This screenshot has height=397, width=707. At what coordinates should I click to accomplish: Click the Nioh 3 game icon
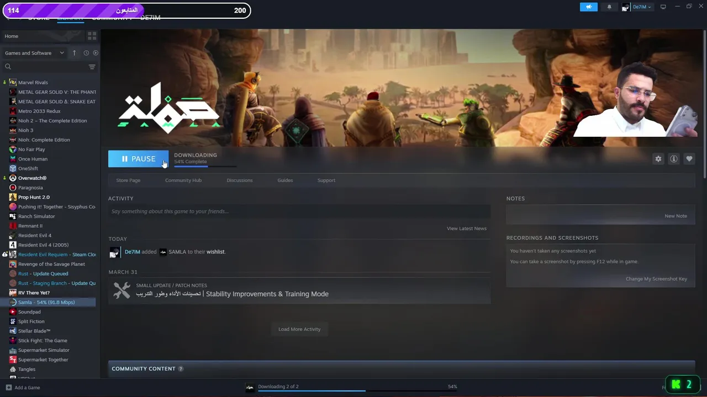click(13, 130)
